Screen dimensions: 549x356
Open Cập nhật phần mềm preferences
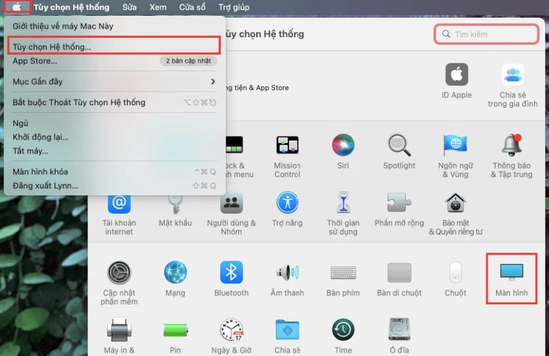pos(119,283)
